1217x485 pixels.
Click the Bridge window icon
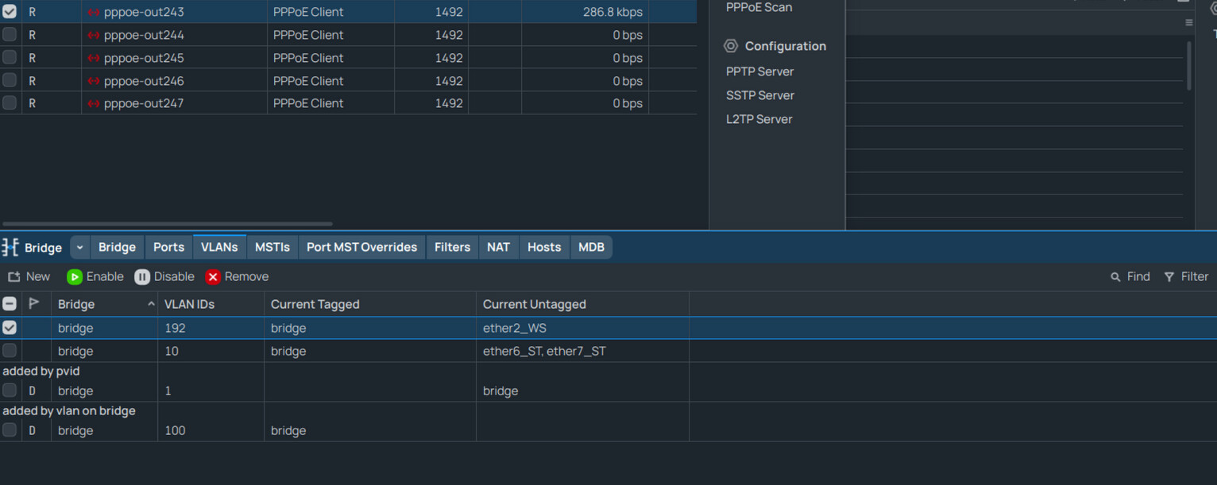(x=10, y=248)
